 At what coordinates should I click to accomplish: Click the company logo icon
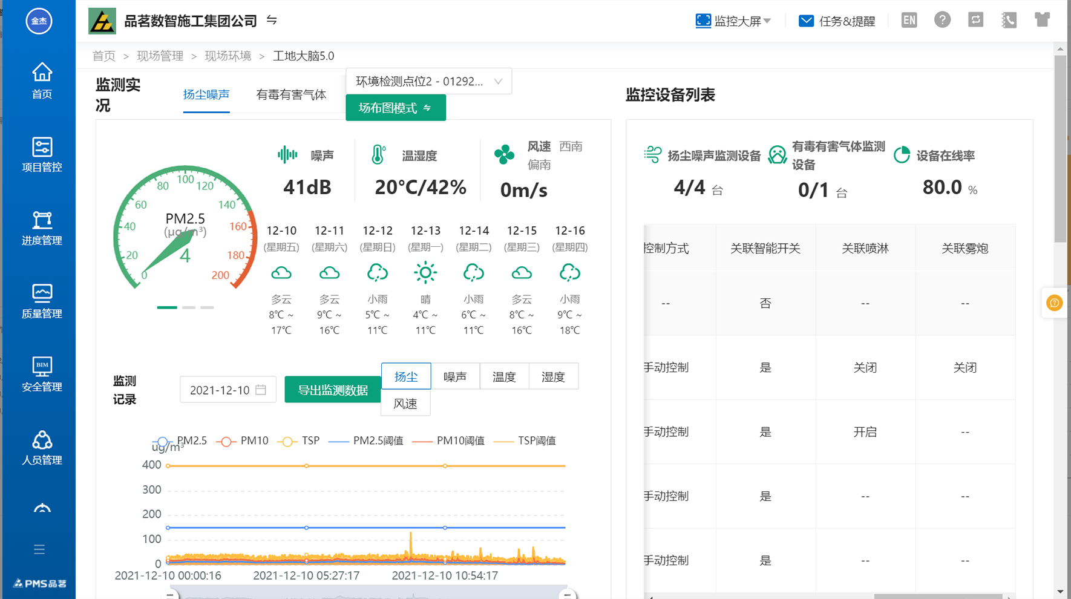pyautogui.click(x=102, y=21)
